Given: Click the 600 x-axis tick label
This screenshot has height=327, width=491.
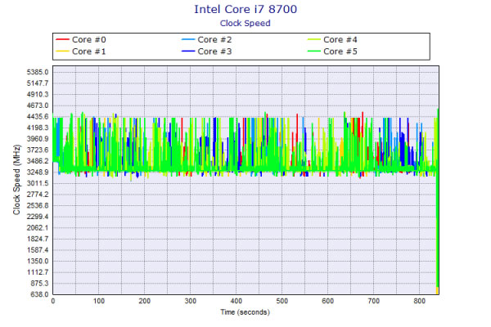Looking at the screenshot, I should (327, 301).
